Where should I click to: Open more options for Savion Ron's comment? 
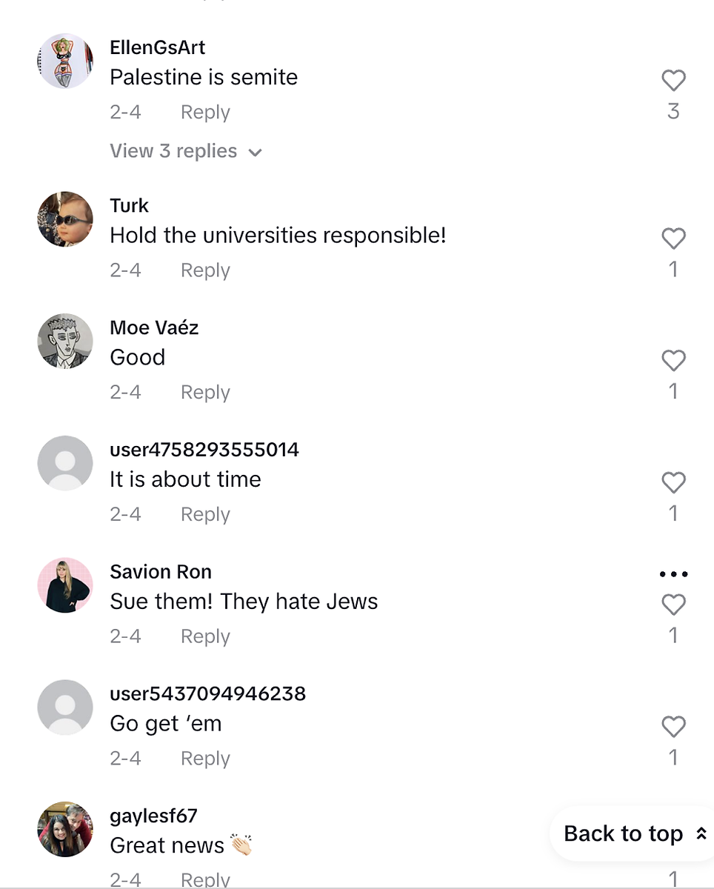coord(673,574)
